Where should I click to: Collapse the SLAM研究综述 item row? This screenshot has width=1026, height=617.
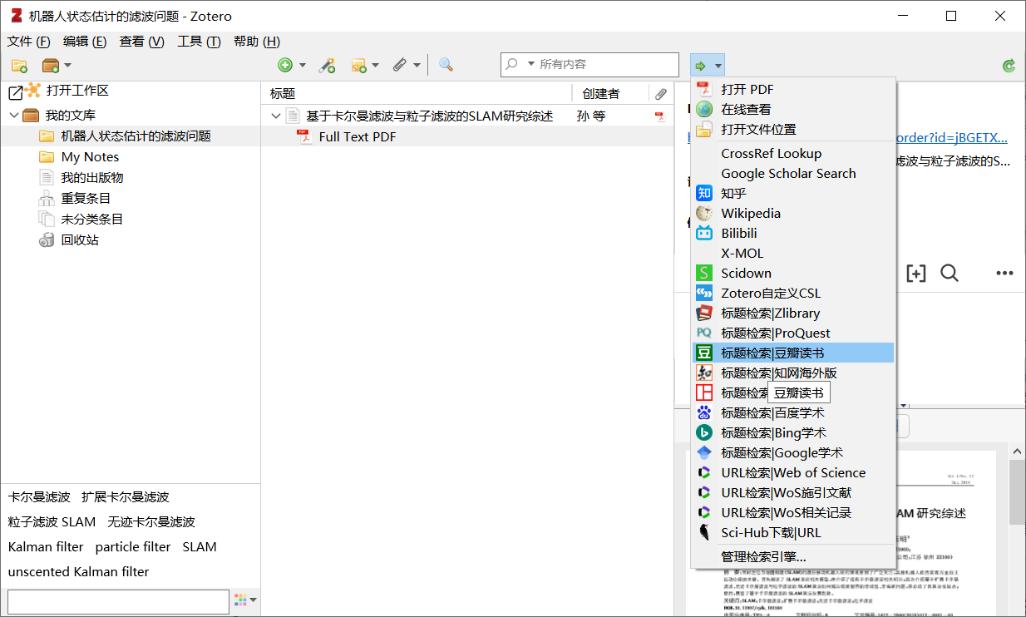click(x=276, y=116)
